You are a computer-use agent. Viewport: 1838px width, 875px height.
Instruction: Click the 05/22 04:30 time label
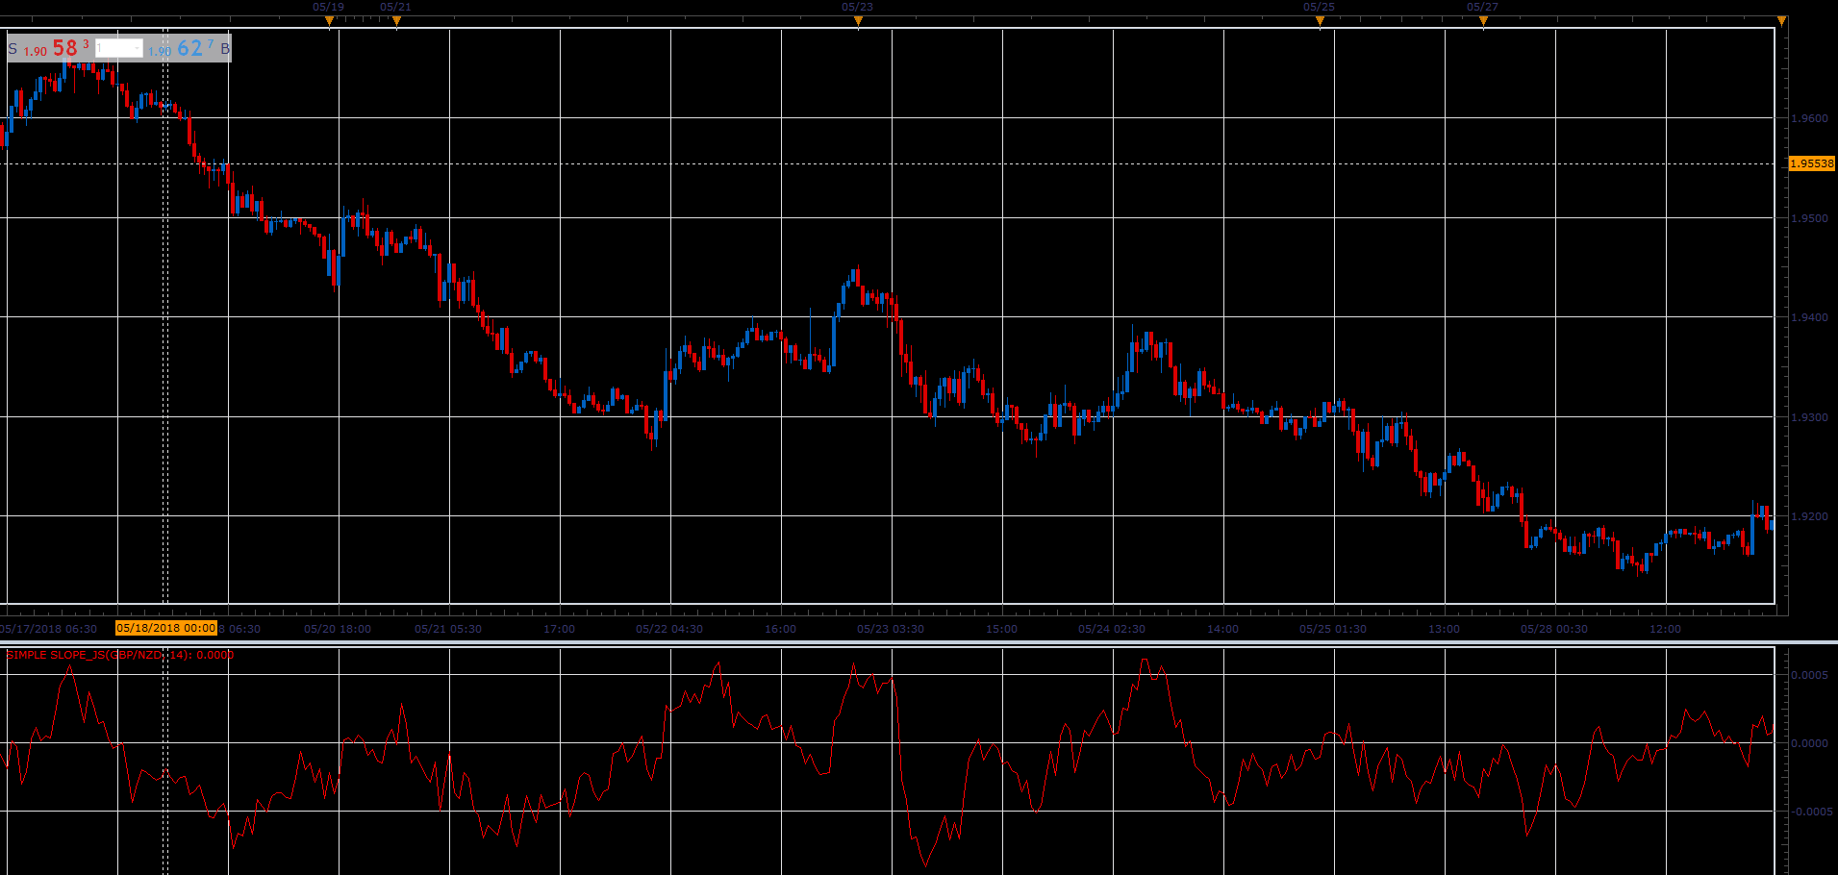(669, 629)
